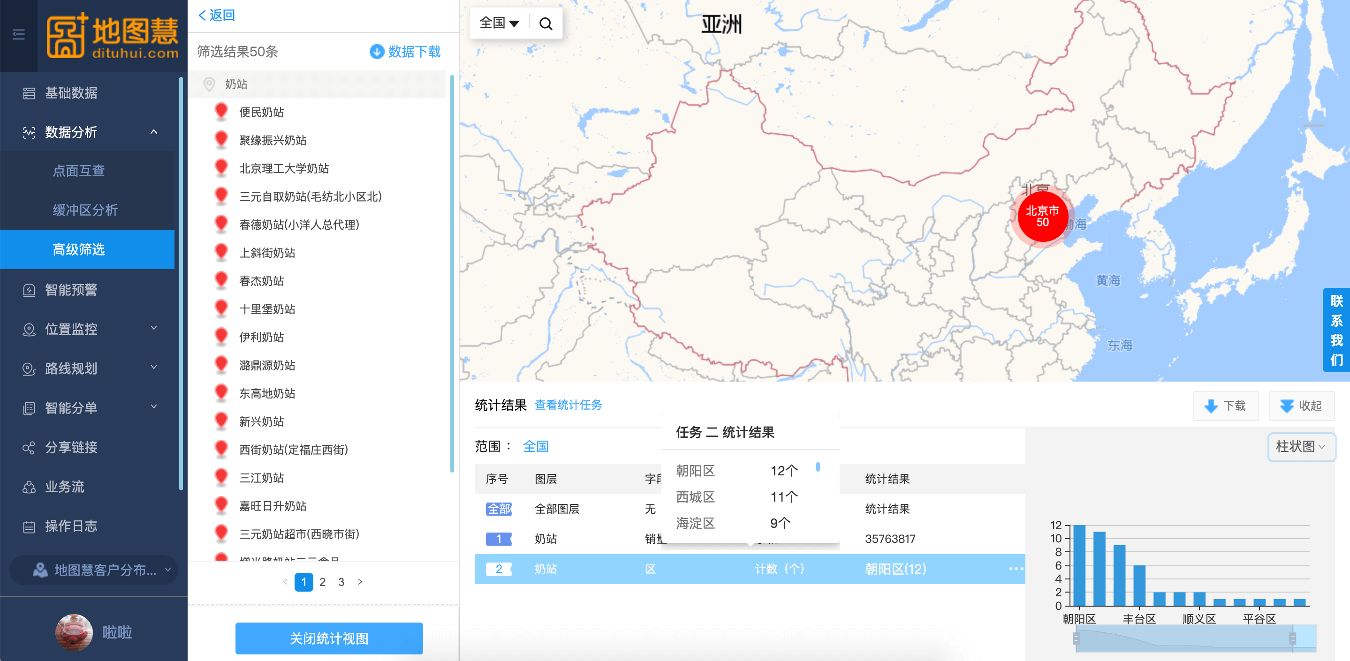Image resolution: width=1350 pixels, height=661 pixels.
Task: Select the 伊利奶站 marker icon
Action: pyautogui.click(x=221, y=337)
